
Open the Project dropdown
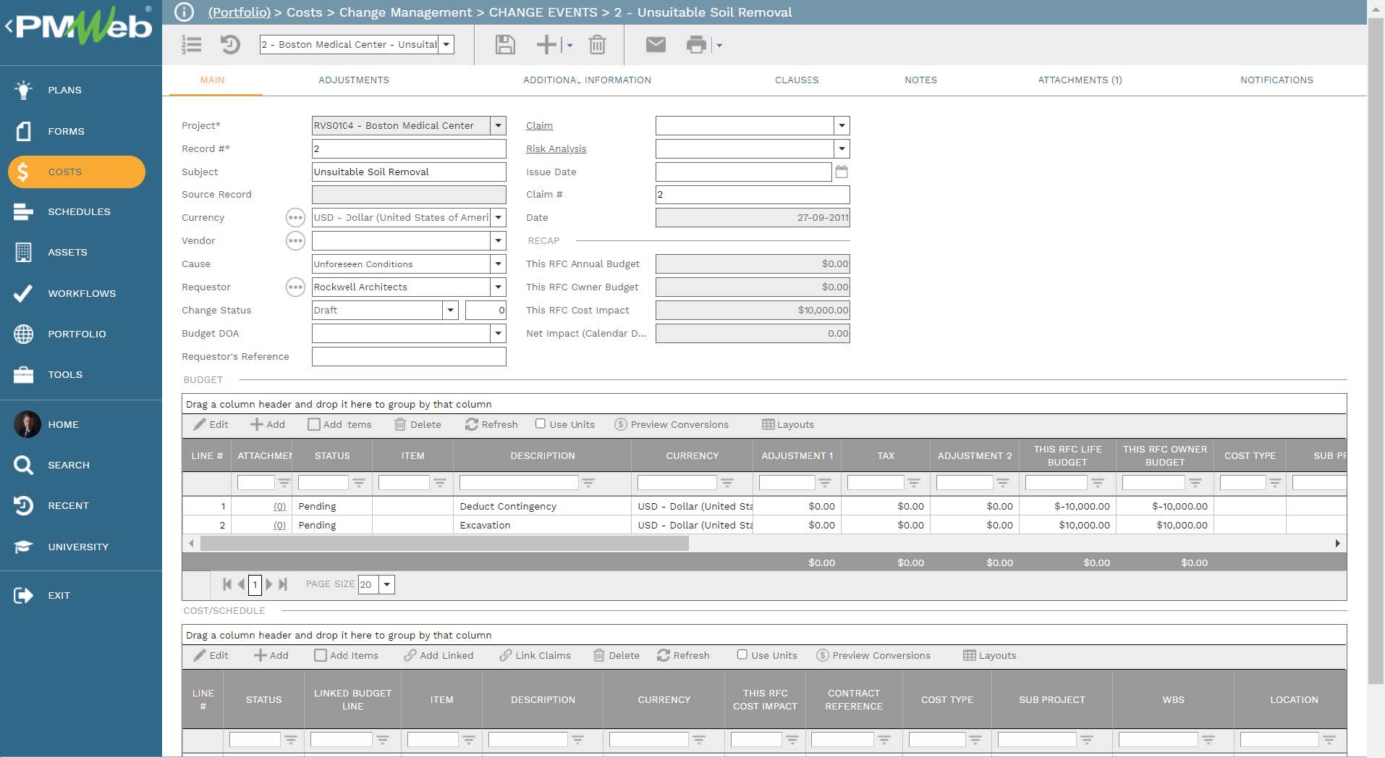coord(498,125)
